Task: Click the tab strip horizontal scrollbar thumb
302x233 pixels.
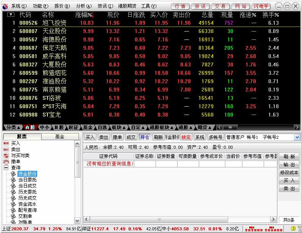Action: click(x=230, y=127)
